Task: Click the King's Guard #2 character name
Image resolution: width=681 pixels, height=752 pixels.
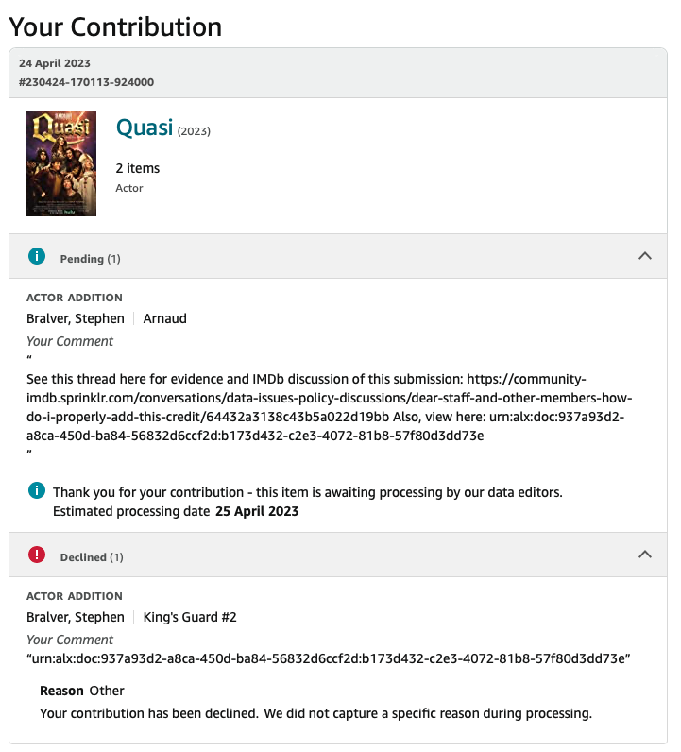Action: [x=190, y=617]
